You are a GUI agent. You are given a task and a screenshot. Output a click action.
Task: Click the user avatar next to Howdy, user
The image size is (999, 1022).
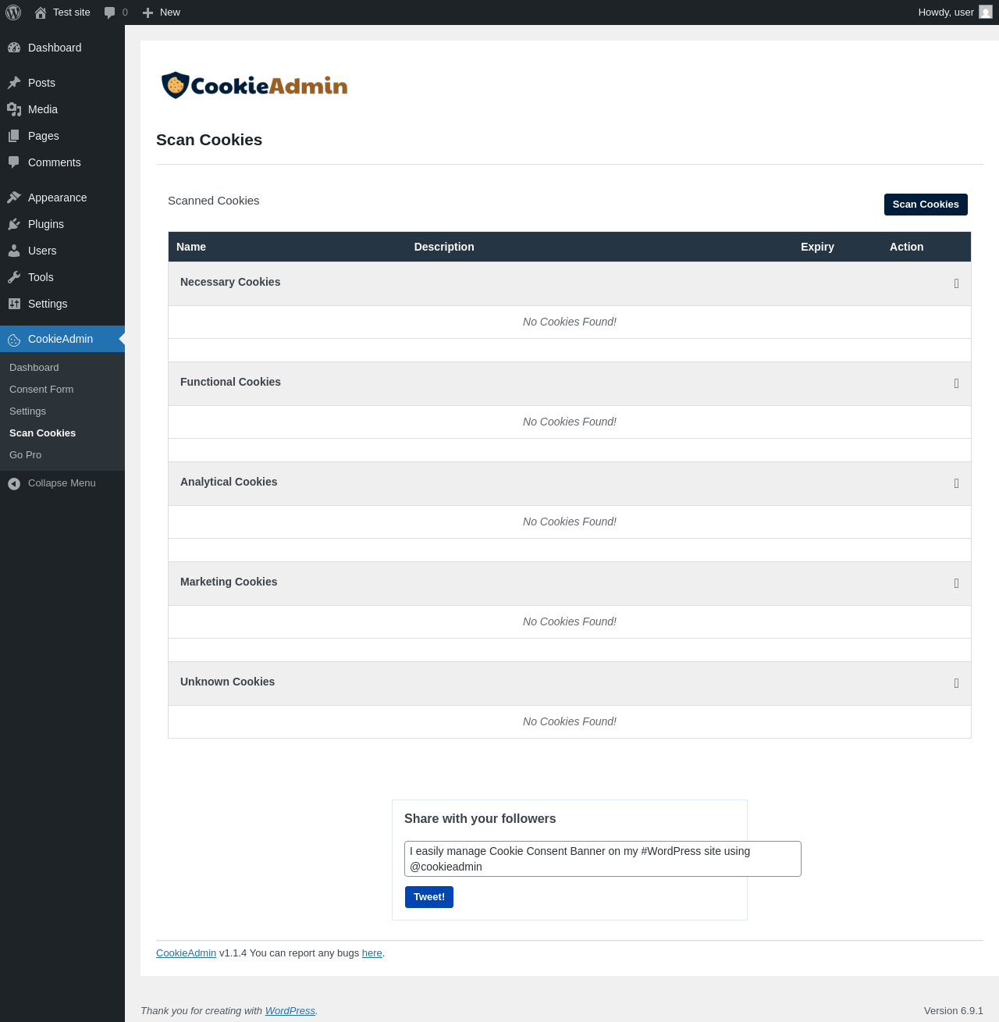[986, 12]
